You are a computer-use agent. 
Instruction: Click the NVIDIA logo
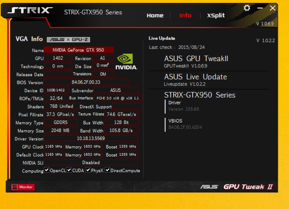coord(126,62)
